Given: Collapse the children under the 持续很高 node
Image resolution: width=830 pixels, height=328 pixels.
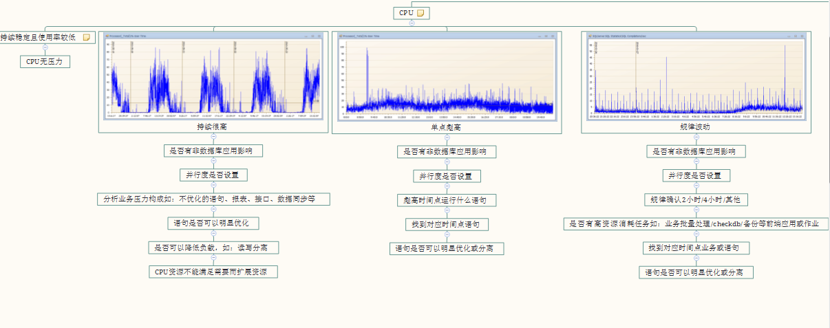Looking at the screenshot, I should point(213,137).
